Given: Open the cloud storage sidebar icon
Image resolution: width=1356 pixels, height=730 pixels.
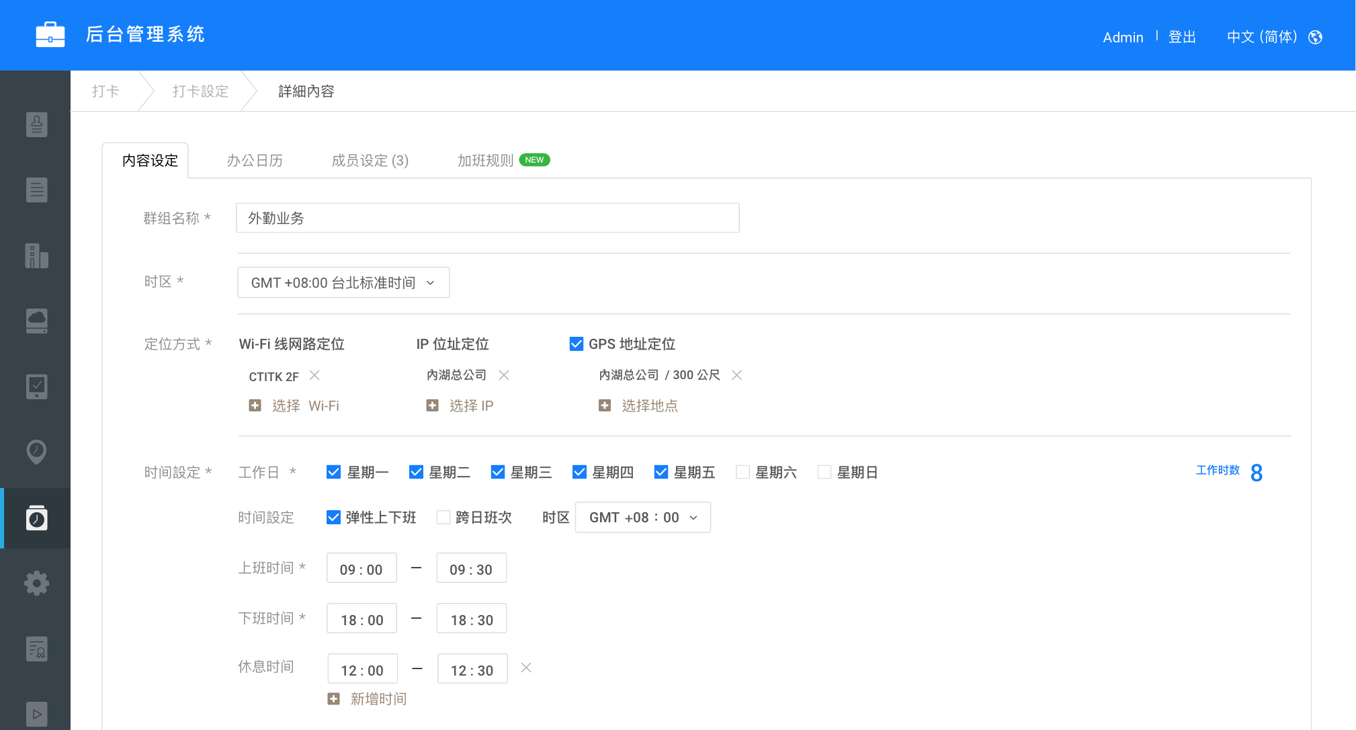Looking at the screenshot, I should 36,321.
